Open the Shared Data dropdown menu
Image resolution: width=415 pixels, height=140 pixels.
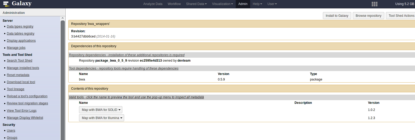(196, 4)
